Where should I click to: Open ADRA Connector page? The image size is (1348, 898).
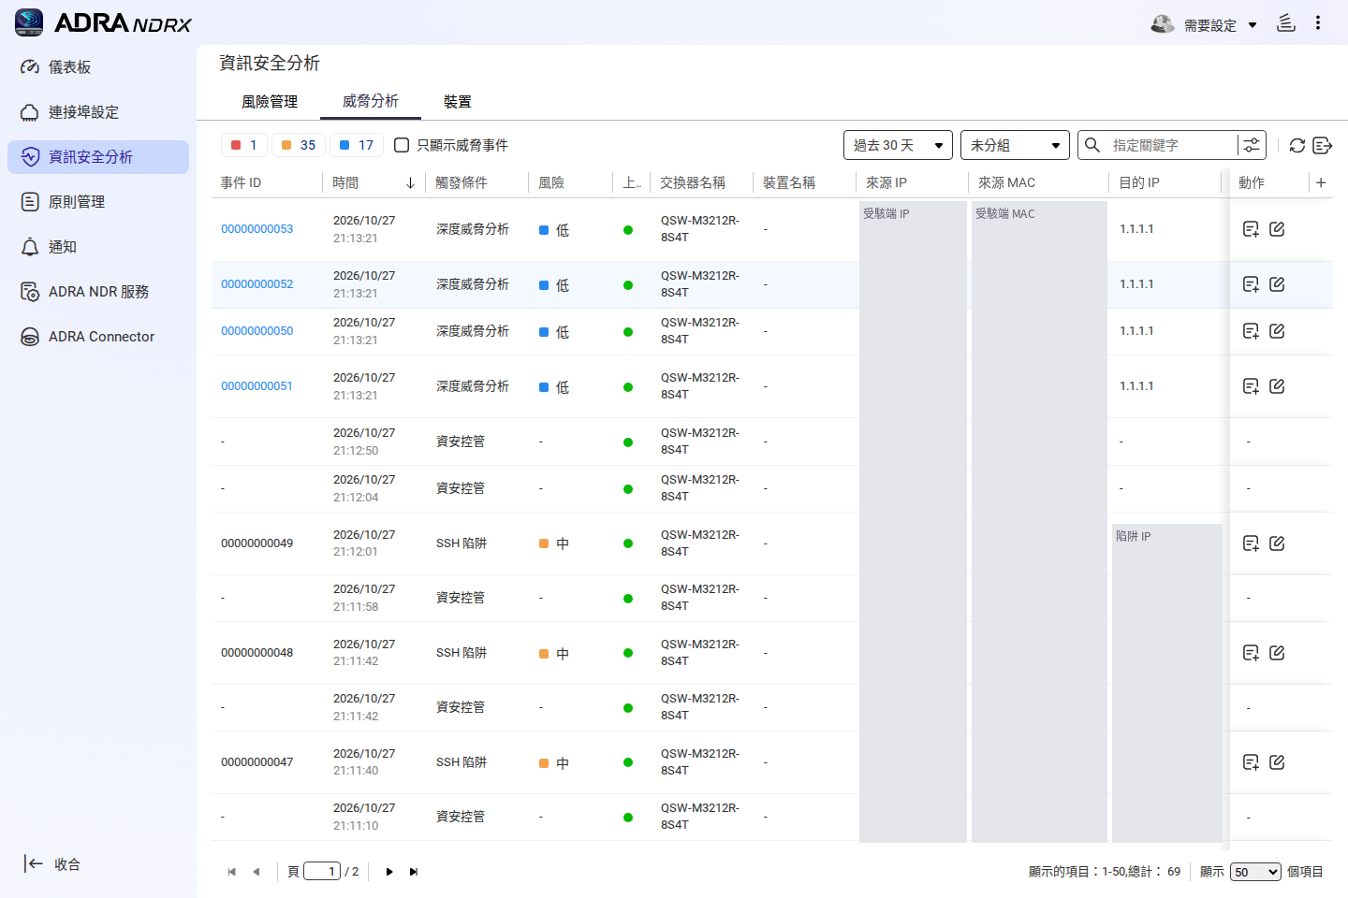[98, 337]
